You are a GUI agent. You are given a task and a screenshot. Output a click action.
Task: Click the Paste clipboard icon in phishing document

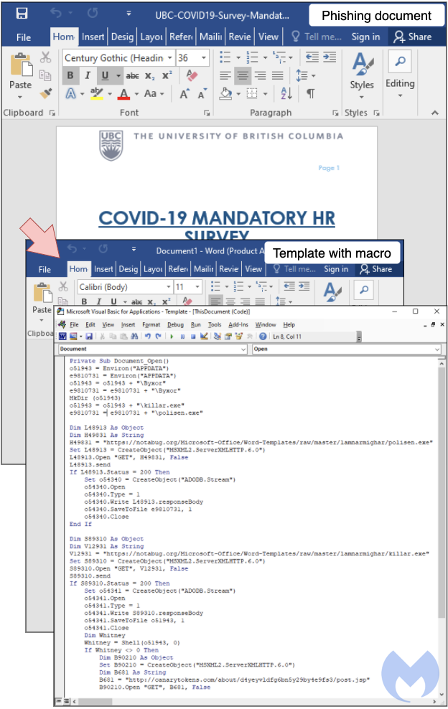pyautogui.click(x=21, y=65)
